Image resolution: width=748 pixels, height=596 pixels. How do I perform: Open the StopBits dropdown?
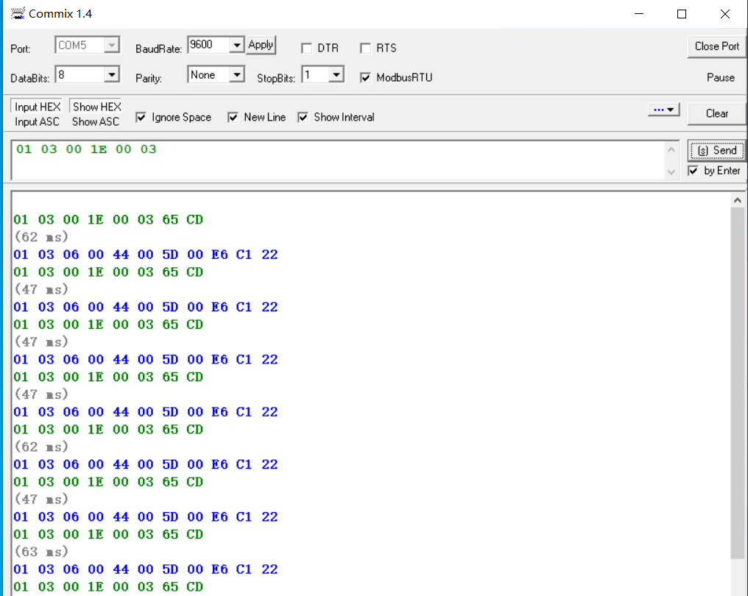tap(336, 75)
